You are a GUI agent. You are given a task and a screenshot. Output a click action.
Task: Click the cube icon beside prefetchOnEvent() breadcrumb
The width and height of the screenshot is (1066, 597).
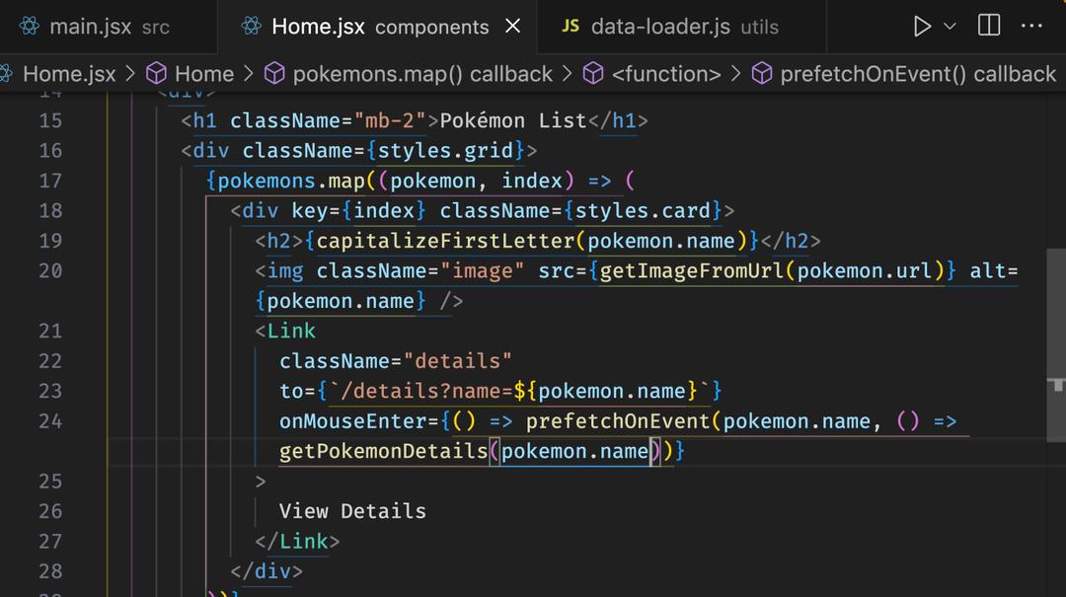click(762, 73)
